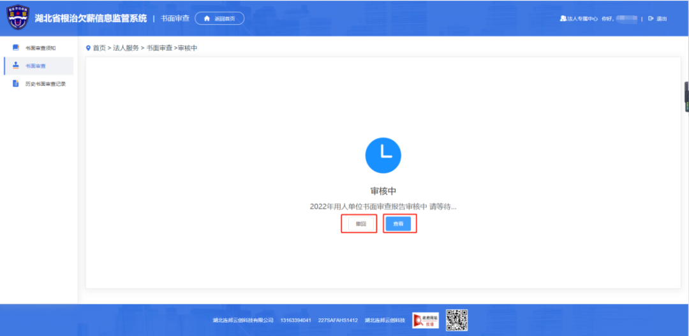Click the 政府网站找错 badge in footer
The height and width of the screenshot is (336, 689).
coord(426,320)
